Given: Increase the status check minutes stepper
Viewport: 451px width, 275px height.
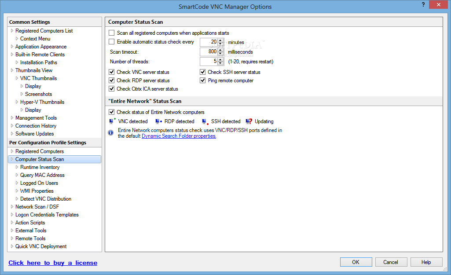Looking at the screenshot, I should [x=220, y=40].
